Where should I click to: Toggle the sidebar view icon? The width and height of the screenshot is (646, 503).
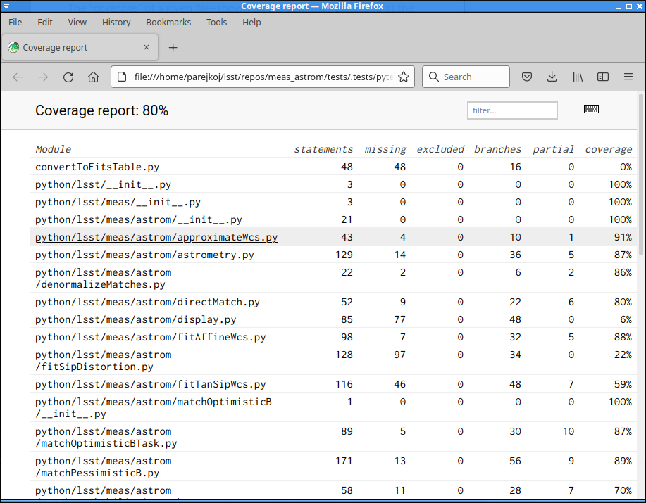(x=602, y=77)
